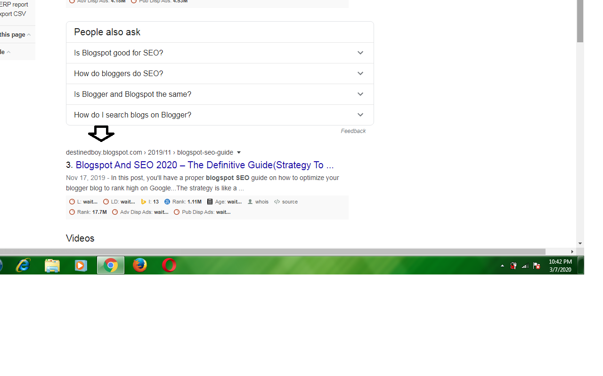Expand 'Is Blogger and Blogspot the same?'

[x=220, y=94]
